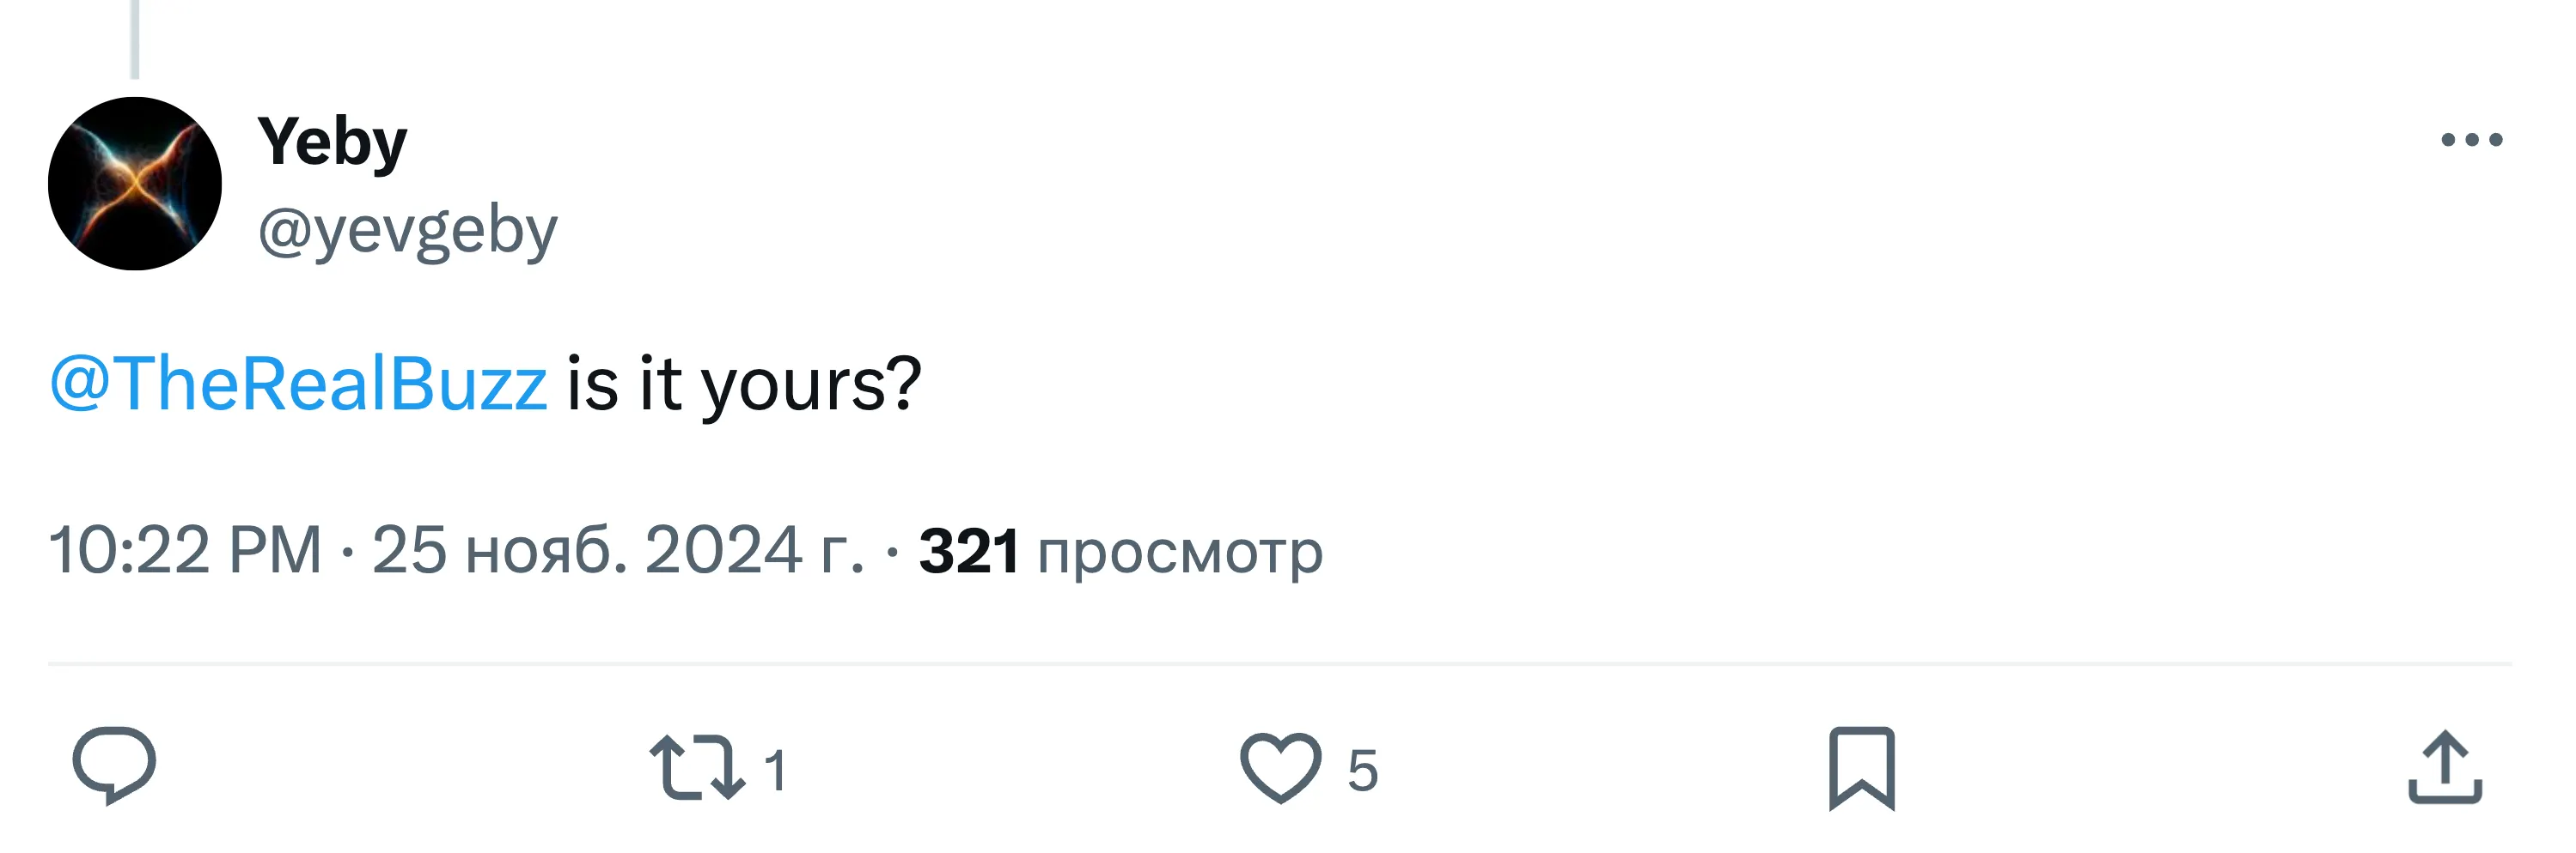Click the 10:22 PM timestamp
This screenshot has height=853, width=2576.
(185, 550)
